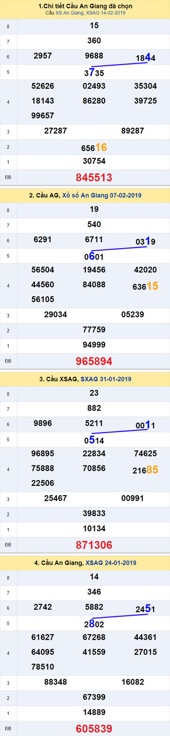Click prize-1 number 30754
Image resolution: width=170 pixels, height=736 pixels.
tap(94, 161)
